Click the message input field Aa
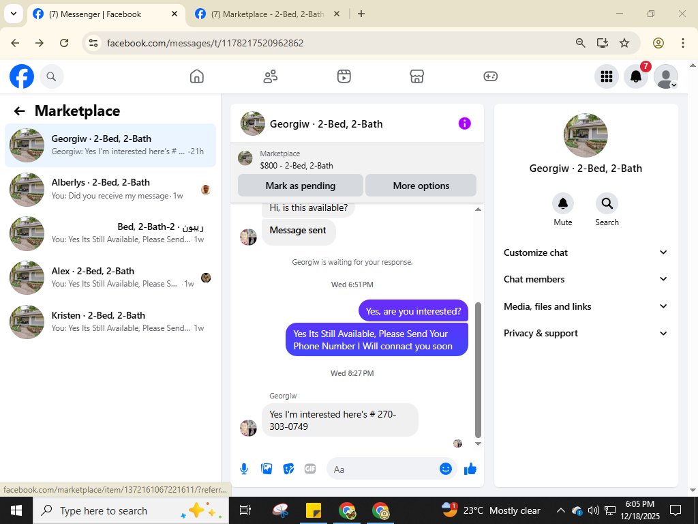The image size is (698, 524). coord(383,469)
